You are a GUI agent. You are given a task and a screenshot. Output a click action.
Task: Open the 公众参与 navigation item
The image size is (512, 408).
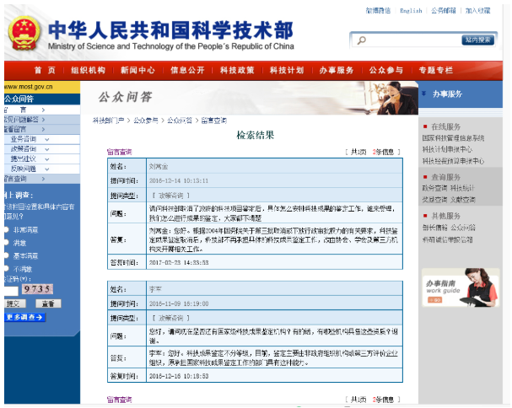(x=386, y=70)
